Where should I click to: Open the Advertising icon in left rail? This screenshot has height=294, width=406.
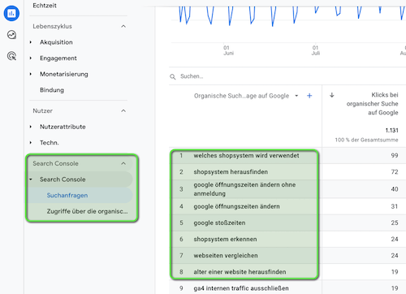click(x=11, y=56)
